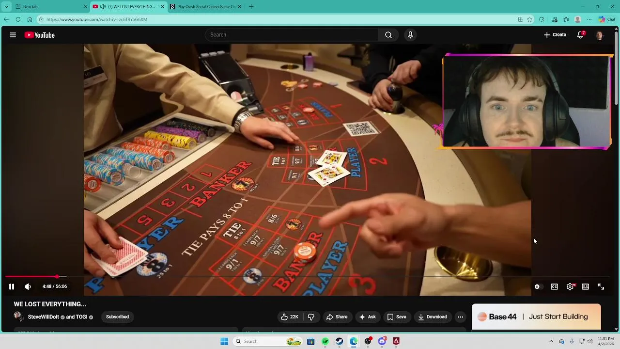Open channel avatar below the video
Image resolution: width=620 pixels, height=349 pixels.
tap(19, 317)
